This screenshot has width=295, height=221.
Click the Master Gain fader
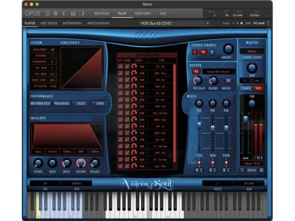pos(245,119)
